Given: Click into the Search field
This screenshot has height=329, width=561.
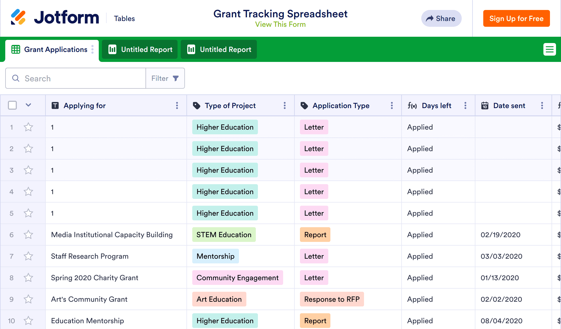Looking at the screenshot, I should point(79,78).
